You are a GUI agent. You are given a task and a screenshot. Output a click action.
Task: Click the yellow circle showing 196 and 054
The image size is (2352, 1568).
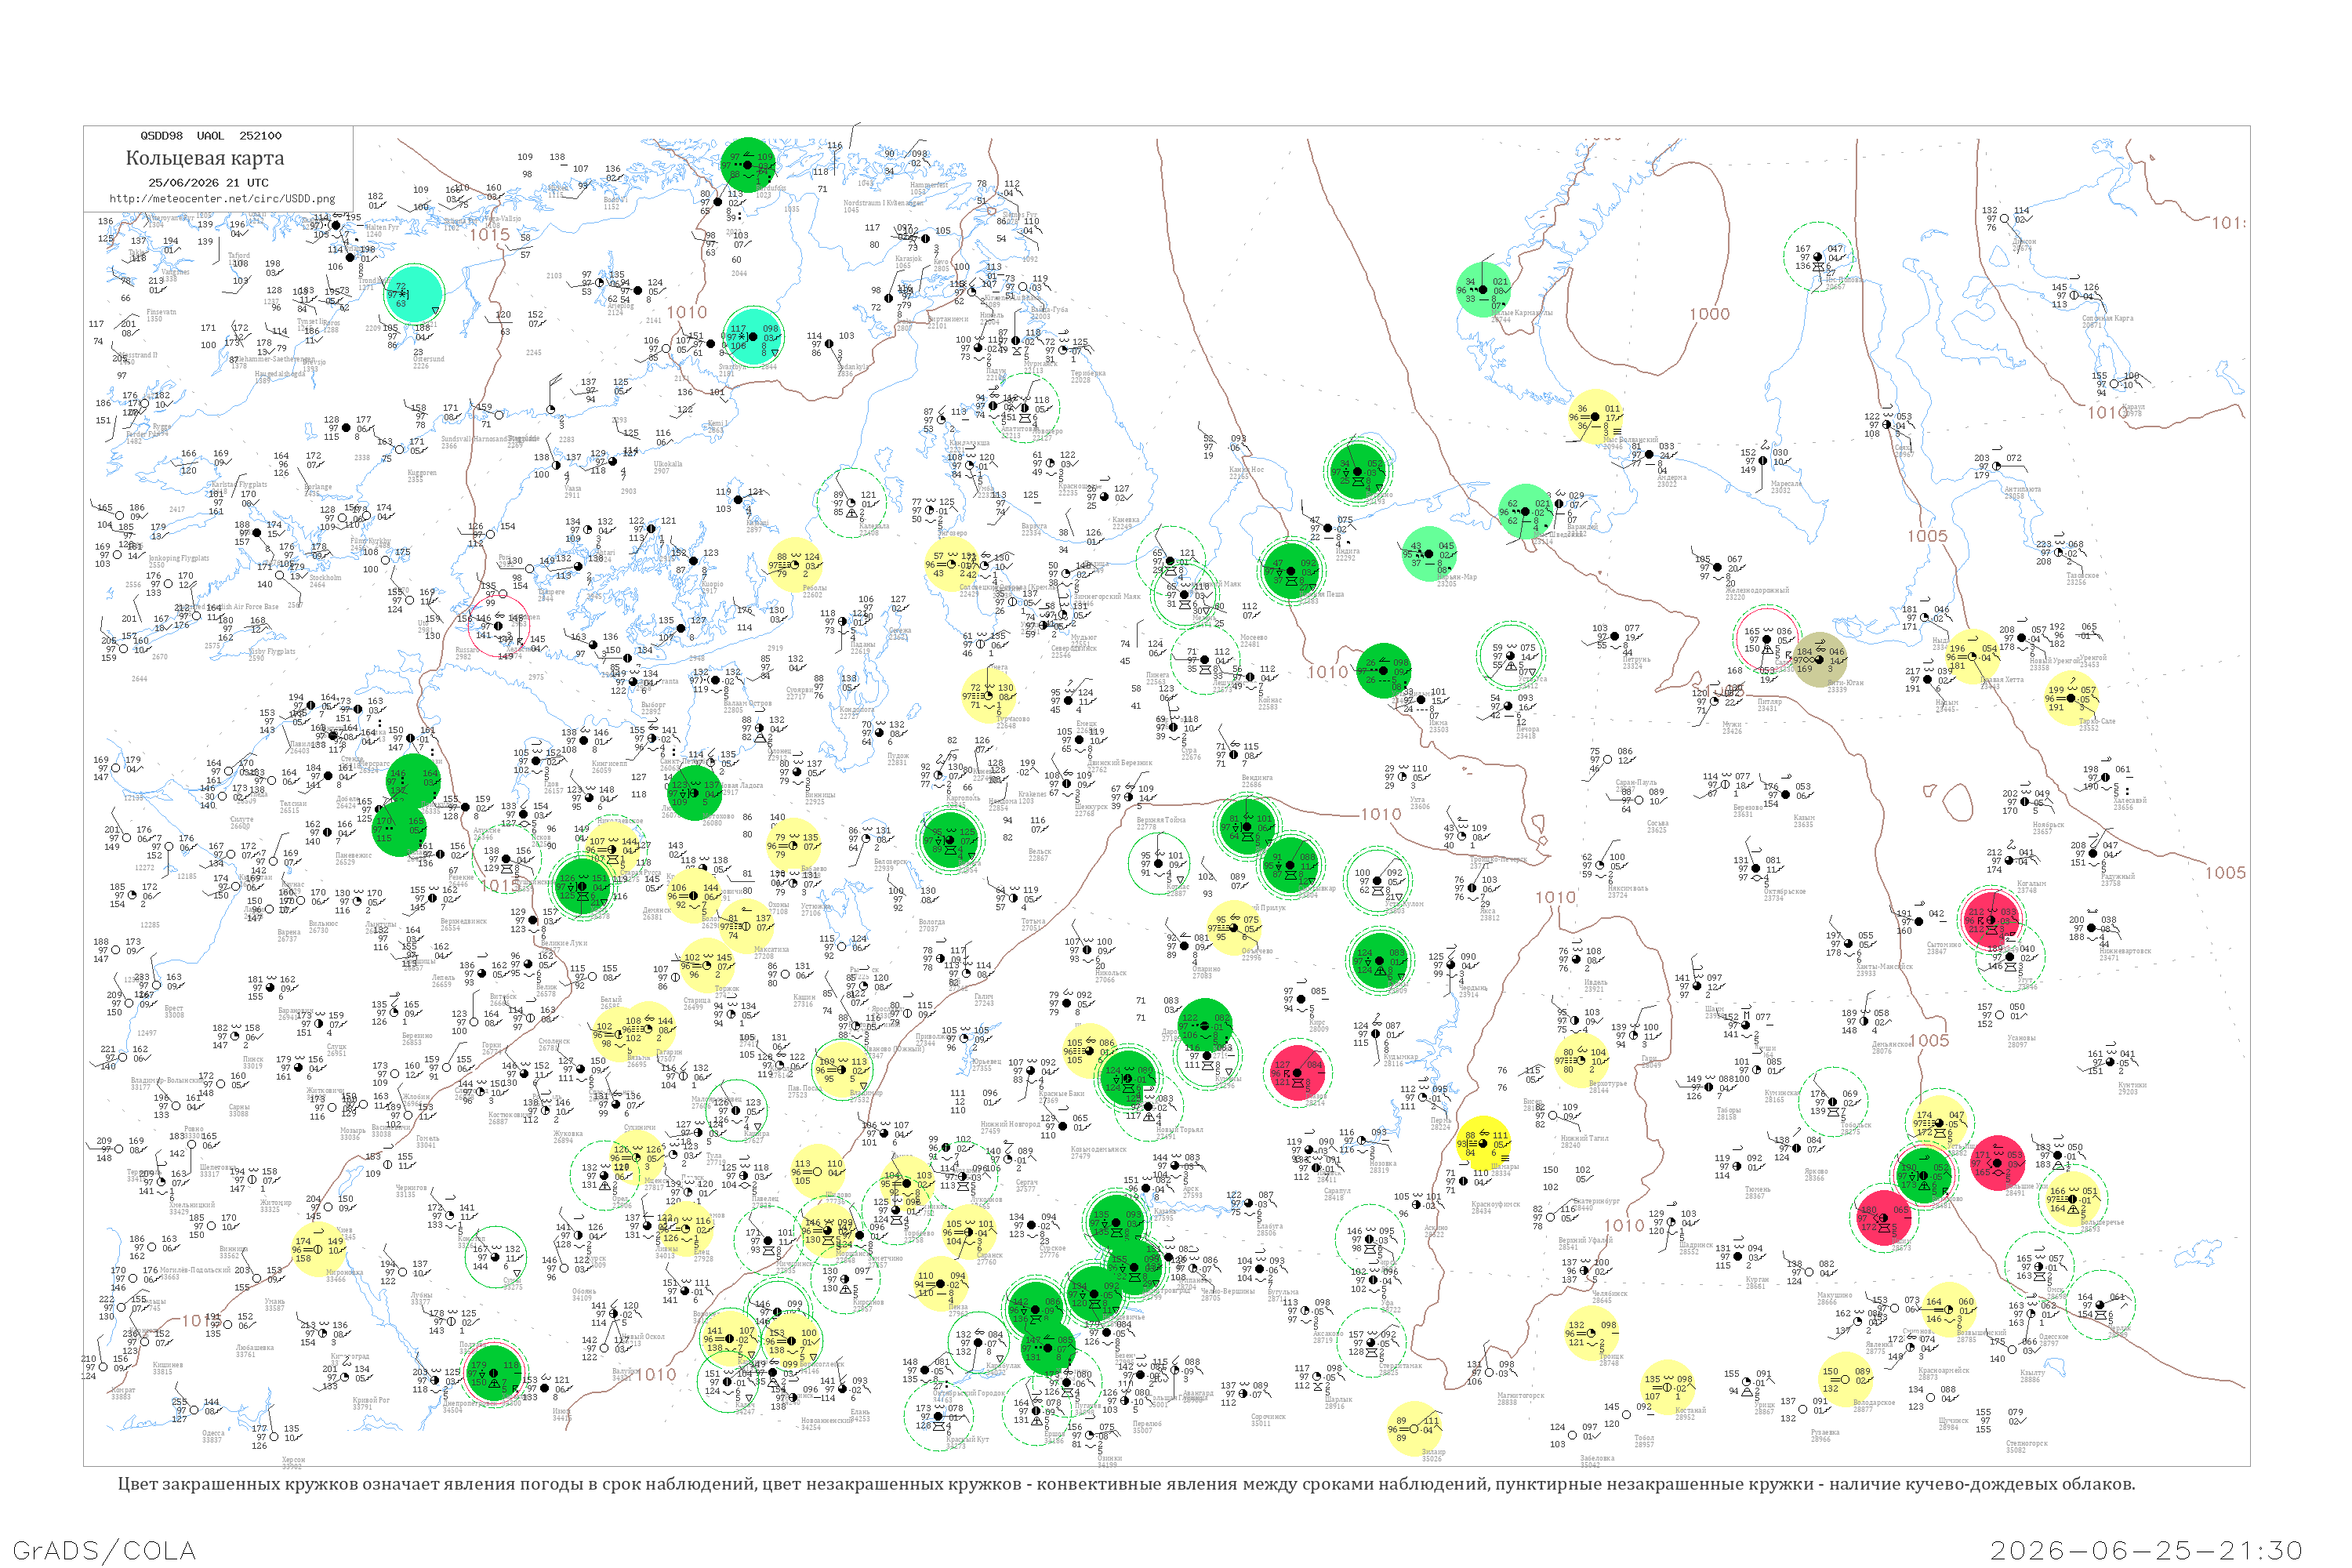[x=1972, y=656]
